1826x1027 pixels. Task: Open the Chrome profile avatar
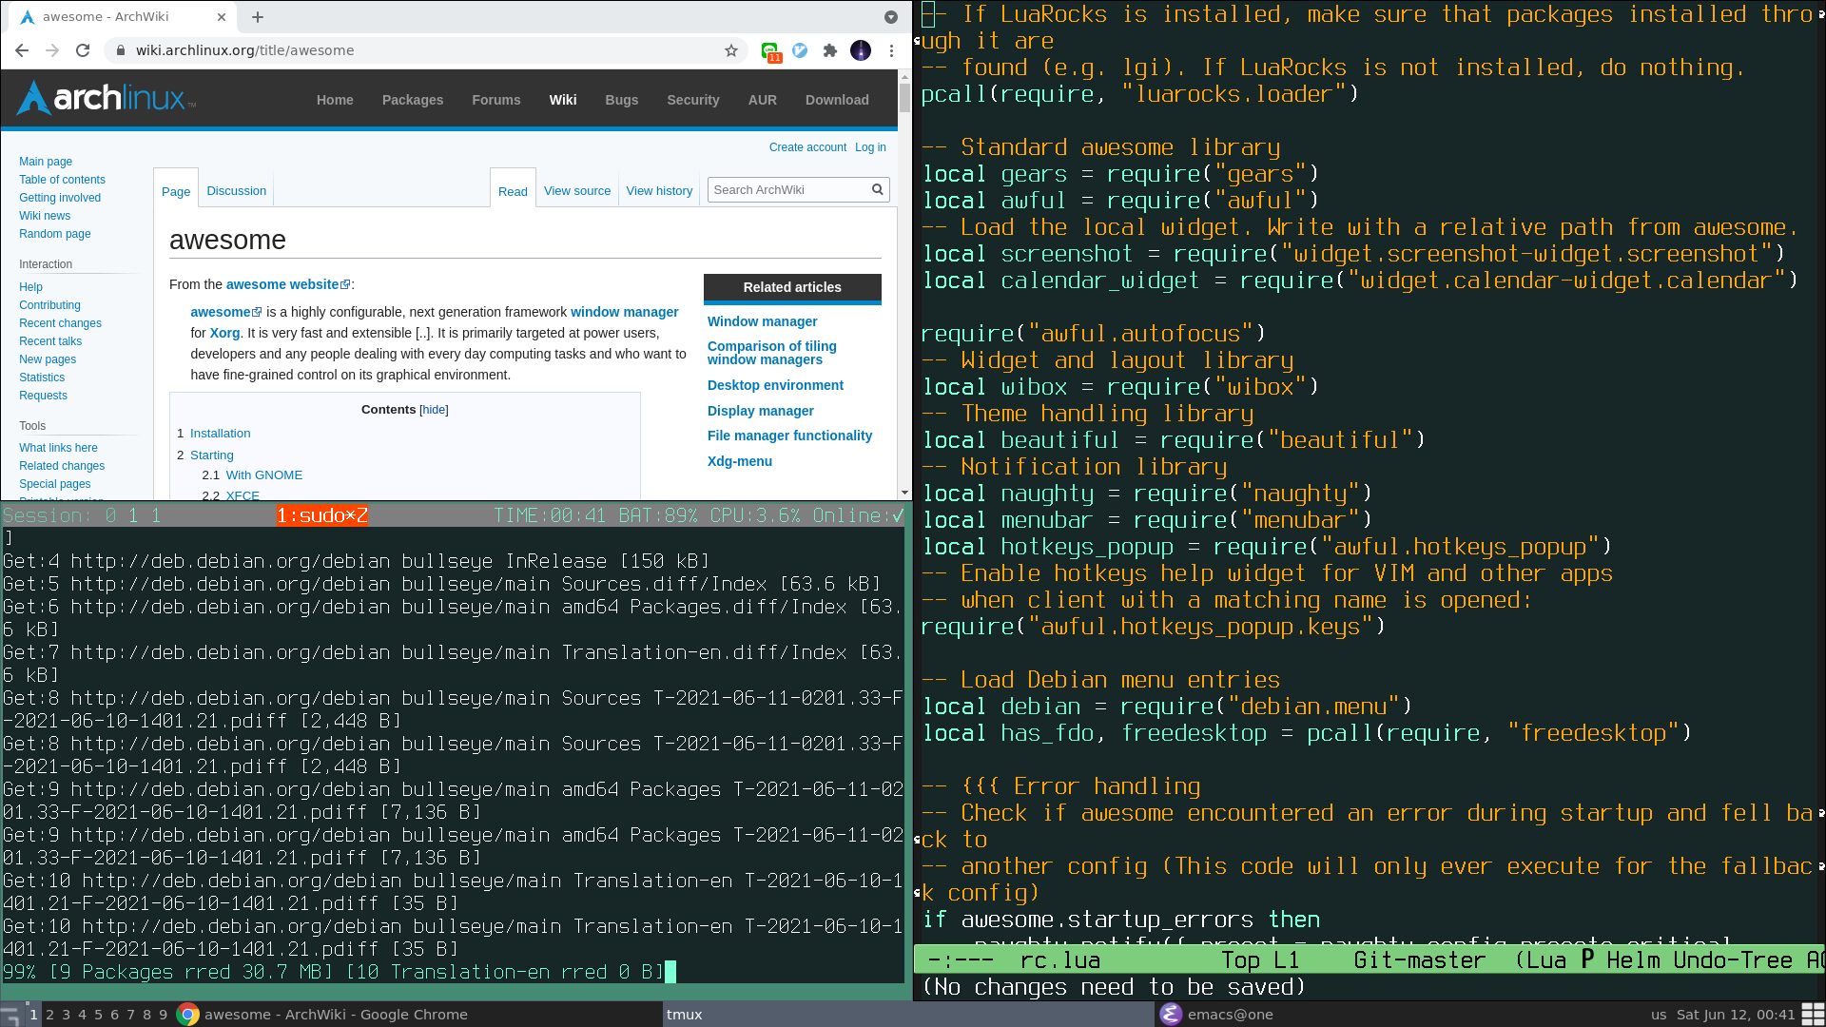pos(861,50)
